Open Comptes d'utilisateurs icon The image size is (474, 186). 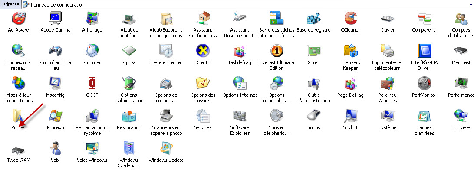[x=461, y=20]
